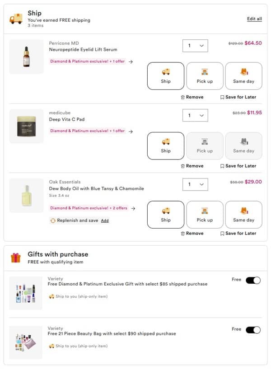Image resolution: width=271 pixels, height=370 pixels.
Task: Save Neuropeptide Eyelid Lift Serum for later
Action: [x=238, y=97]
